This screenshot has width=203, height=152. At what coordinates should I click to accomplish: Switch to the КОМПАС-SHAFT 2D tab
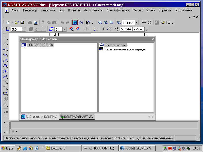click(77, 117)
